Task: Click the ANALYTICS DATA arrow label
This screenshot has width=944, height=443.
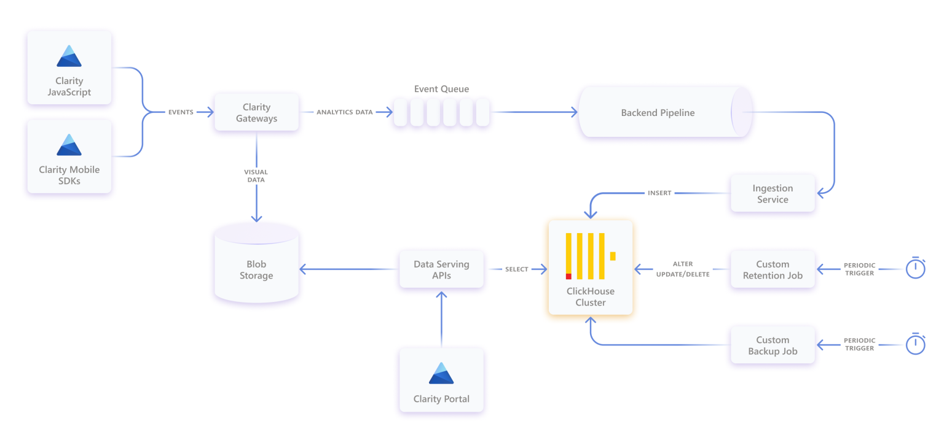Action: pos(344,112)
